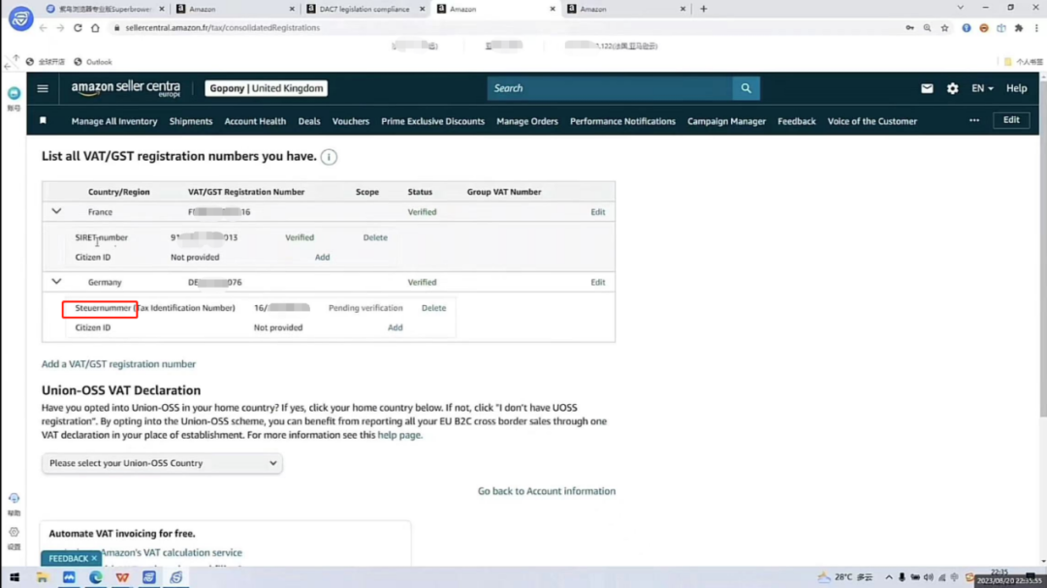1047x588 pixels.
Task: Go back to Account information
Action: (x=546, y=491)
